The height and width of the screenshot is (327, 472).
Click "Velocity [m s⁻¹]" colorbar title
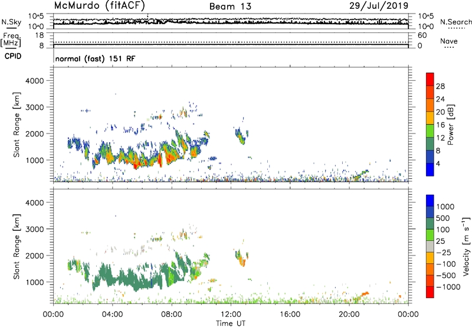[x=466, y=246]
